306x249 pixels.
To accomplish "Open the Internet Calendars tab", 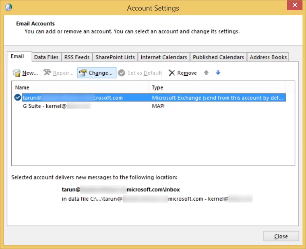I will click(x=164, y=57).
